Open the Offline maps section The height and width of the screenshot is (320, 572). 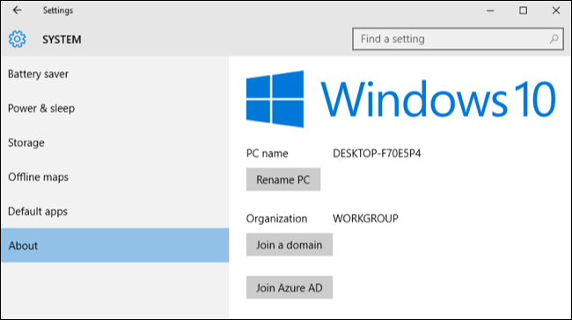[114, 177]
